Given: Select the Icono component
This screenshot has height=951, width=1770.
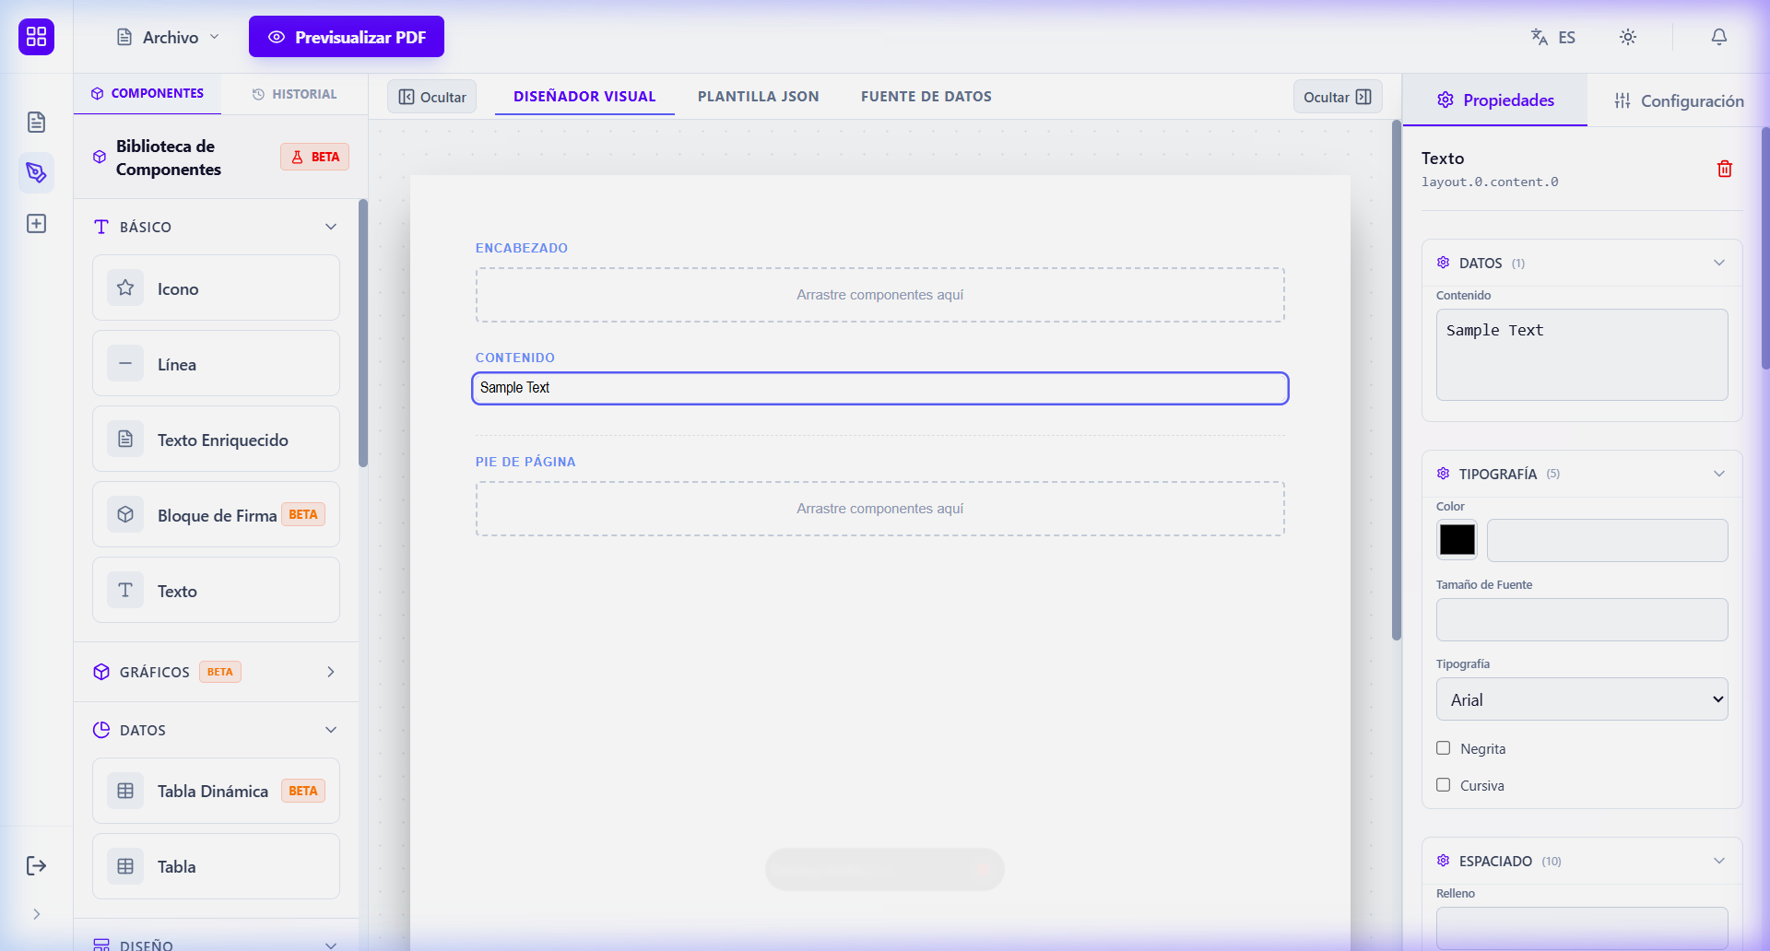Looking at the screenshot, I should point(216,288).
